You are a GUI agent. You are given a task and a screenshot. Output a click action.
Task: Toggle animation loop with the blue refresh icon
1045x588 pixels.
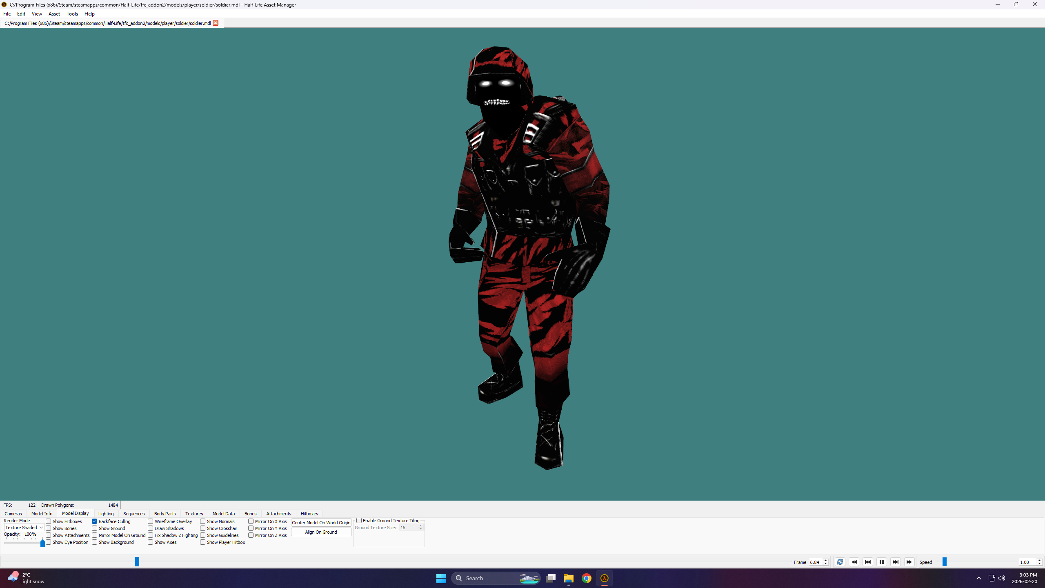[x=840, y=562]
